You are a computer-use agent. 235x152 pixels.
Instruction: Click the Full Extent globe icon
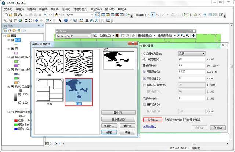coord(20,21)
